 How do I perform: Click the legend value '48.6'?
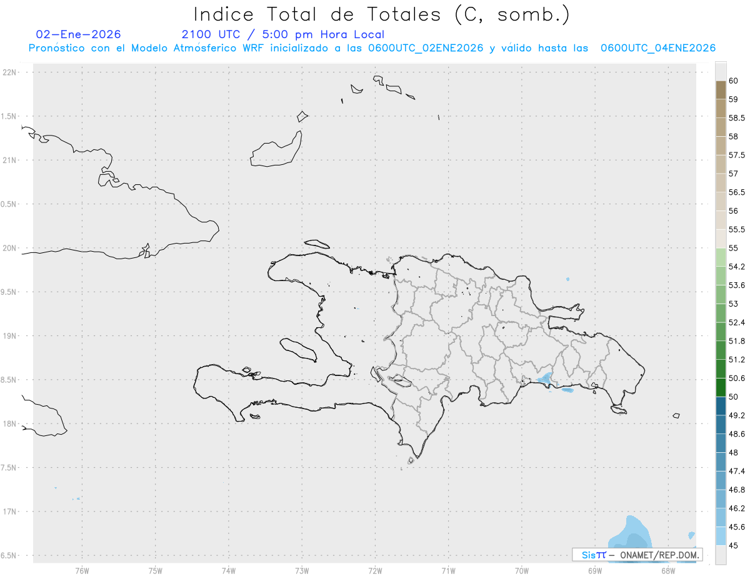pos(736,434)
